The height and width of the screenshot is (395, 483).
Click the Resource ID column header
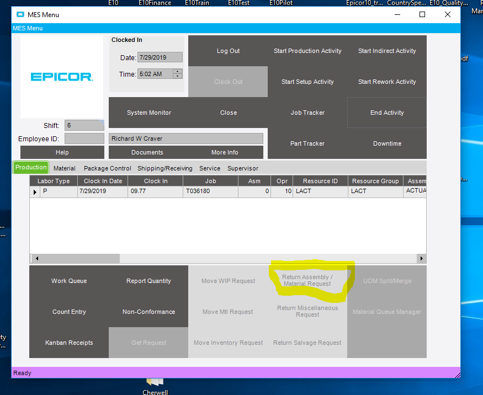(320, 181)
